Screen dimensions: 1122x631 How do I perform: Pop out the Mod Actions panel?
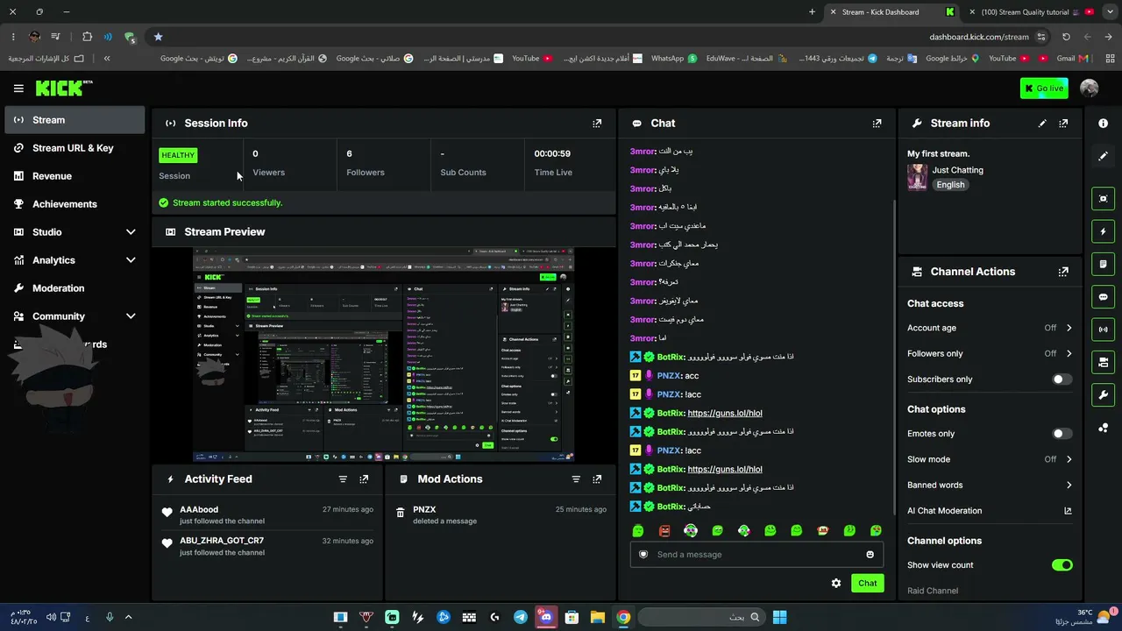(x=597, y=479)
